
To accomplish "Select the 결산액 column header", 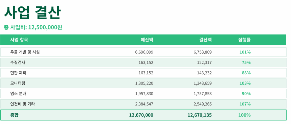I will [x=205, y=40].
